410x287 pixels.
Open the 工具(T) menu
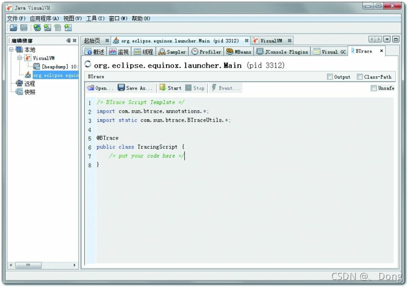pos(95,19)
